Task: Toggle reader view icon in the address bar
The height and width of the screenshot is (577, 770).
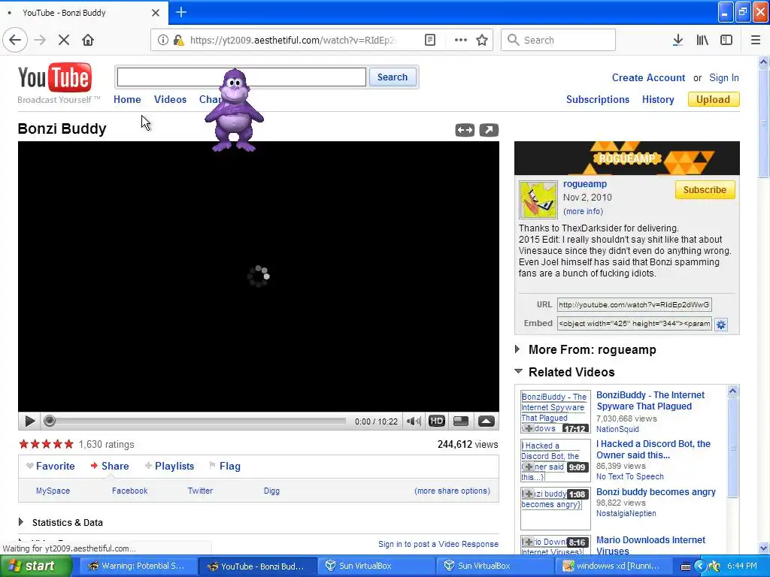Action: 429,40
